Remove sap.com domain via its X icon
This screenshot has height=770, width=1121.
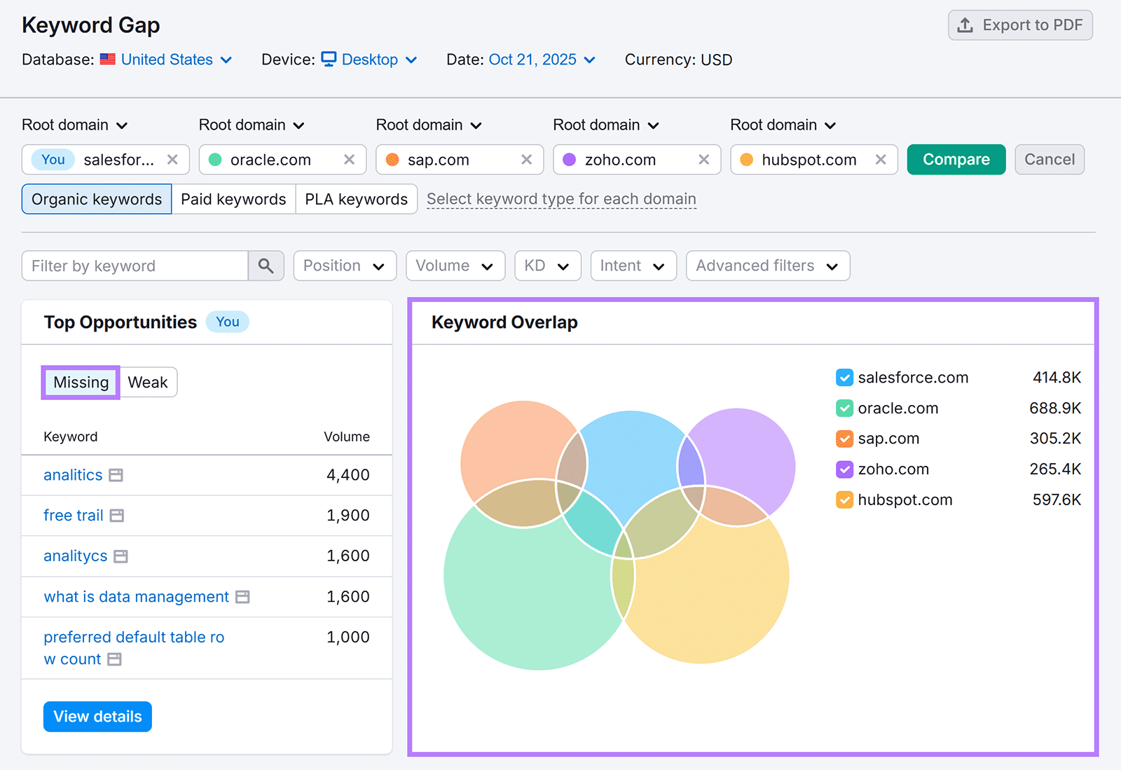point(526,159)
